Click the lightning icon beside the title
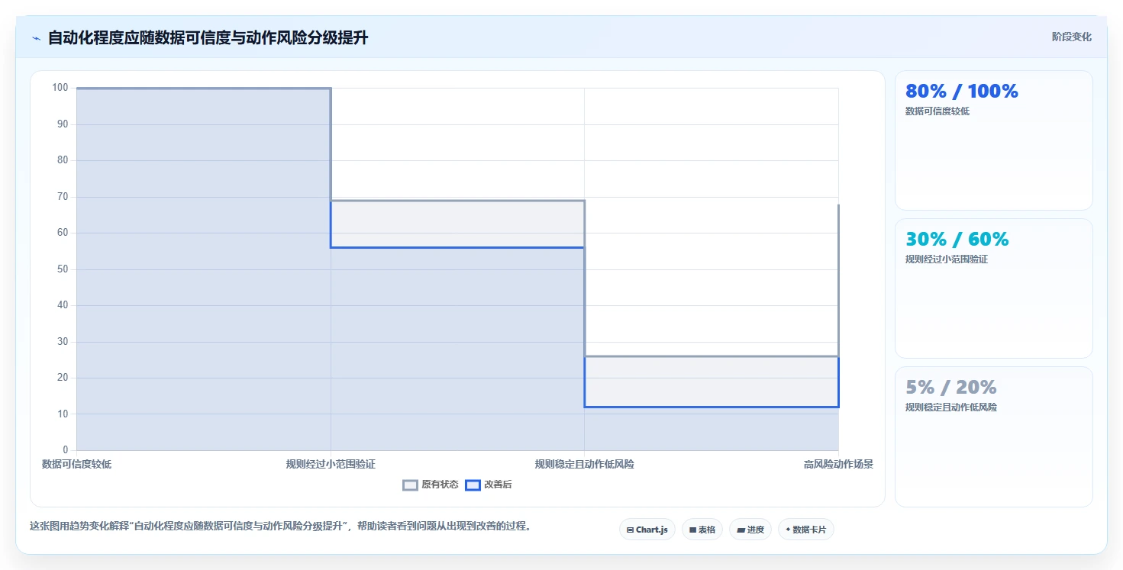The height and width of the screenshot is (570, 1123). (36, 38)
